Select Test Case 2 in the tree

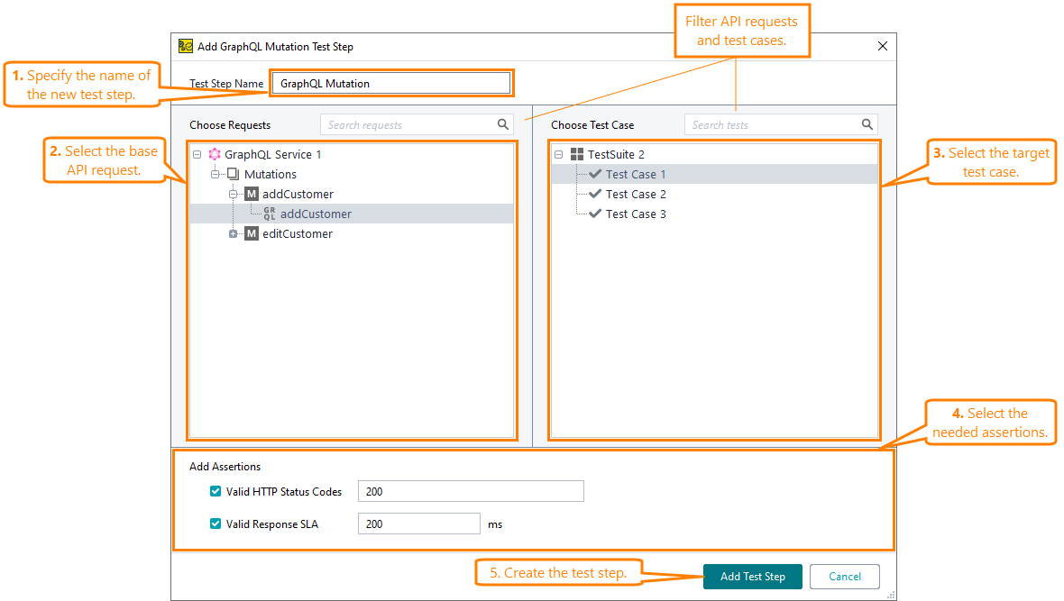pos(636,194)
